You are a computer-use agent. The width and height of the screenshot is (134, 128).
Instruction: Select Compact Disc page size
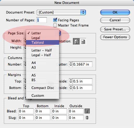pyautogui.click(x=42, y=88)
